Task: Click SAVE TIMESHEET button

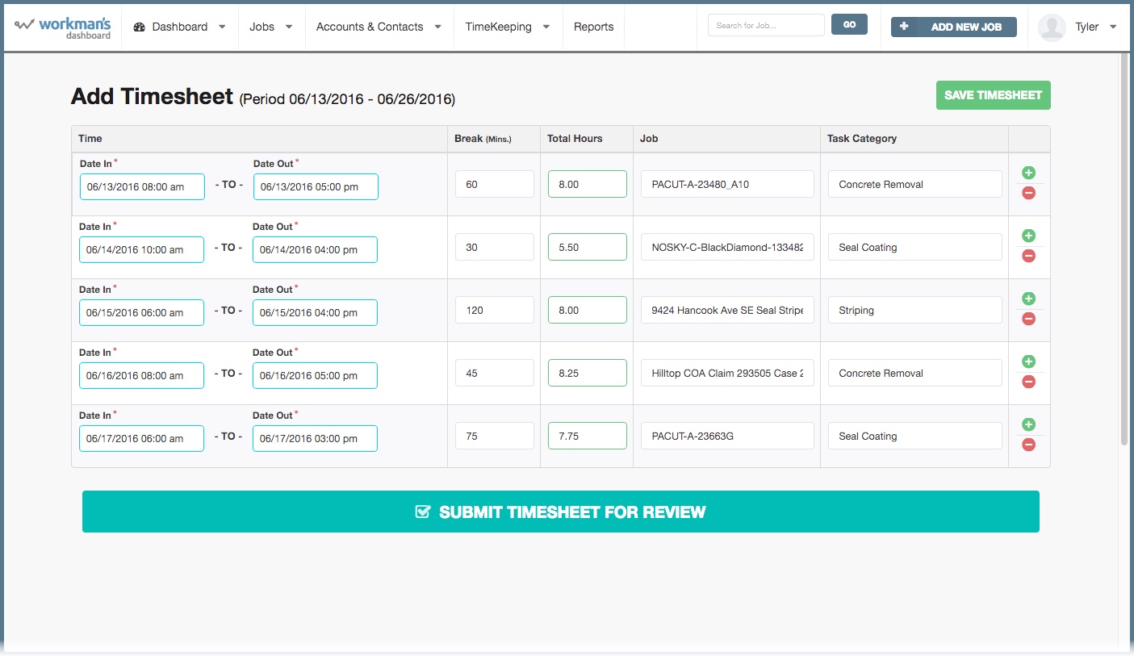Action: (993, 95)
